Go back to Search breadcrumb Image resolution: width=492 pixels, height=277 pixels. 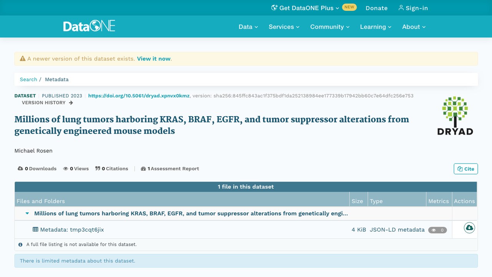[28, 79]
